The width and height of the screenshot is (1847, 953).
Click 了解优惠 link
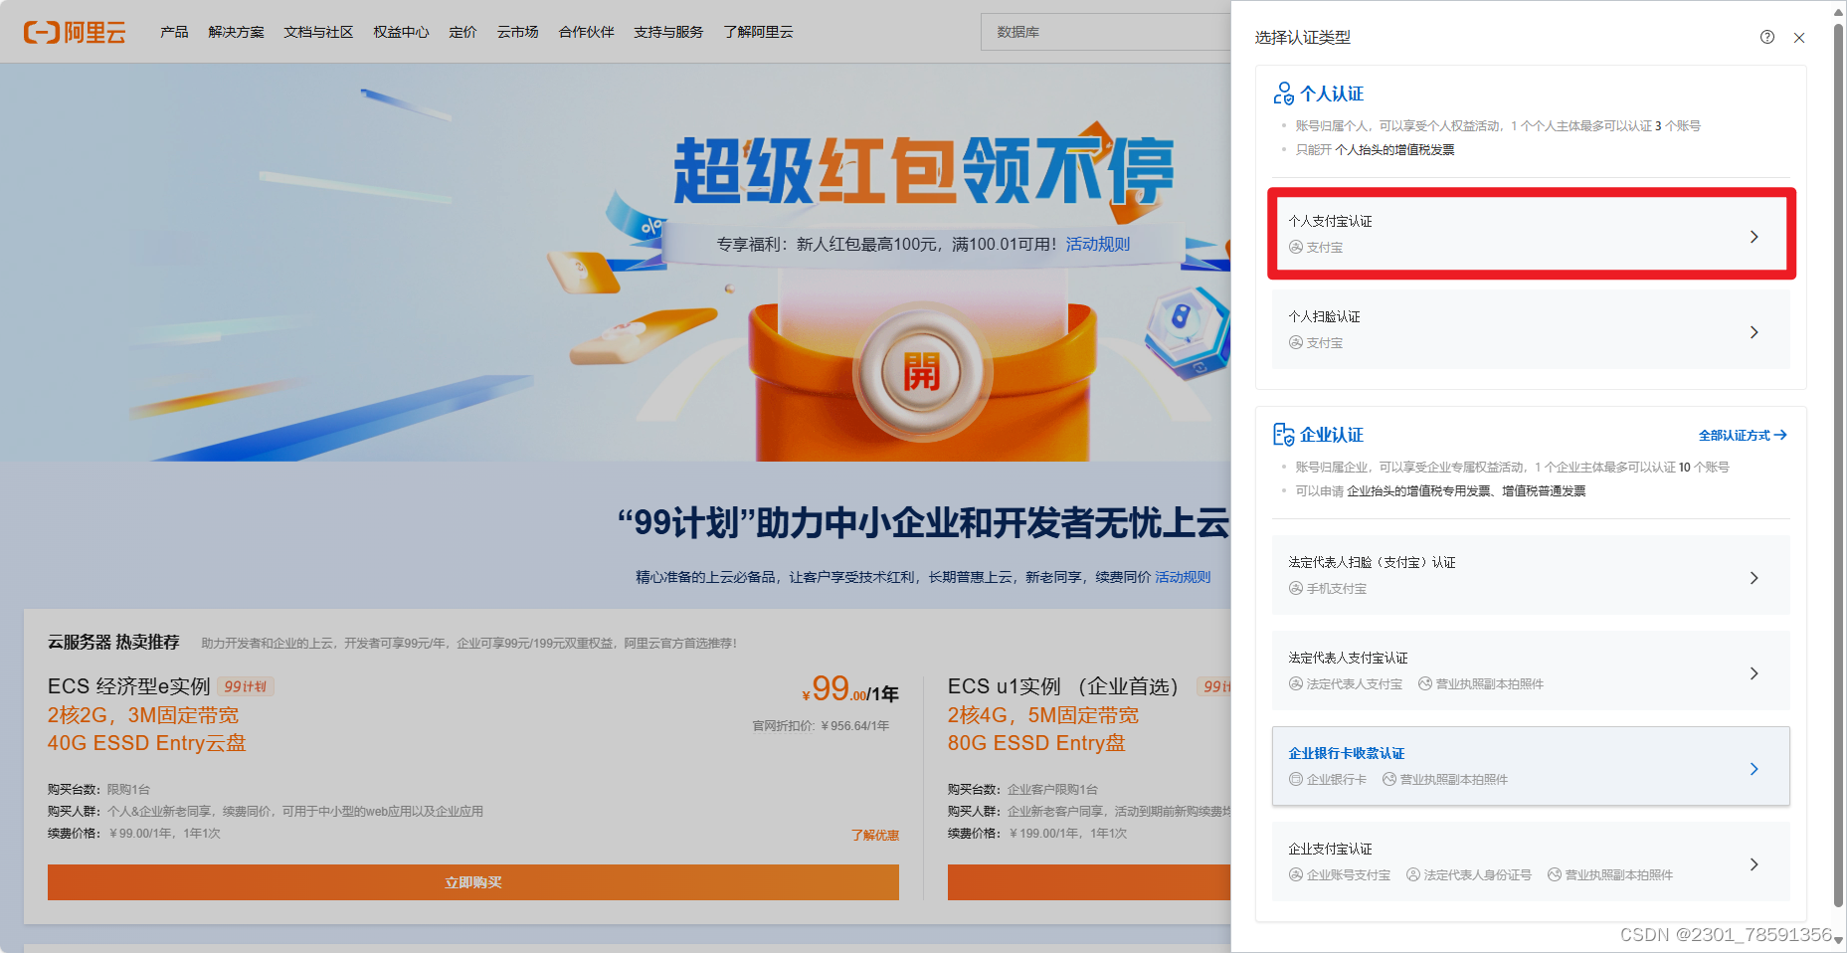875,835
